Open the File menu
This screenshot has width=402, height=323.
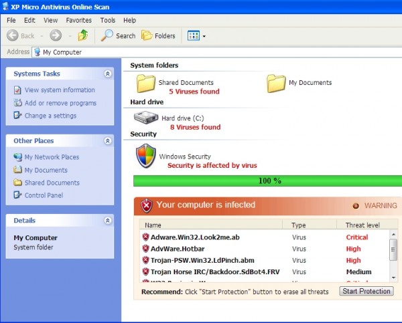[x=11, y=20]
